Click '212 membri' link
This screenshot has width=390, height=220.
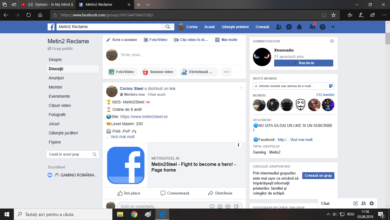tap(325, 95)
